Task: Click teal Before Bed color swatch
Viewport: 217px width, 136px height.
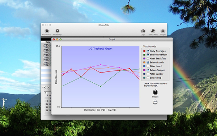Action: 144,78
